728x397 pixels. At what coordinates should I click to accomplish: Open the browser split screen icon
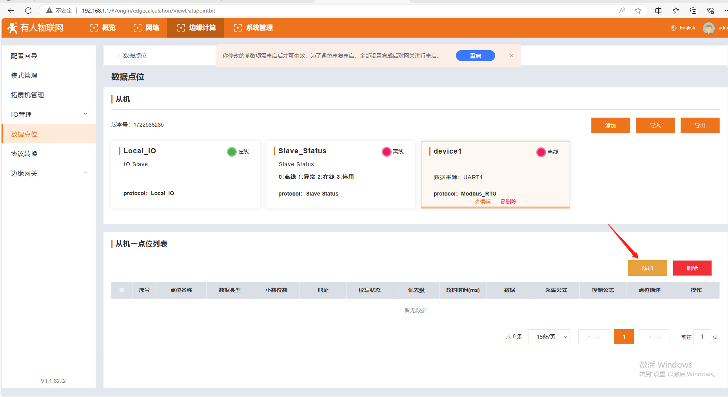658,11
